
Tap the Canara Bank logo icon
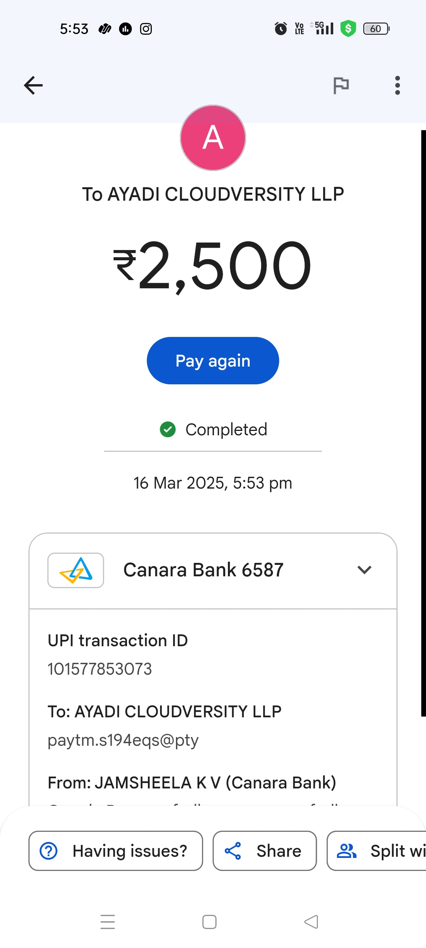tap(76, 570)
